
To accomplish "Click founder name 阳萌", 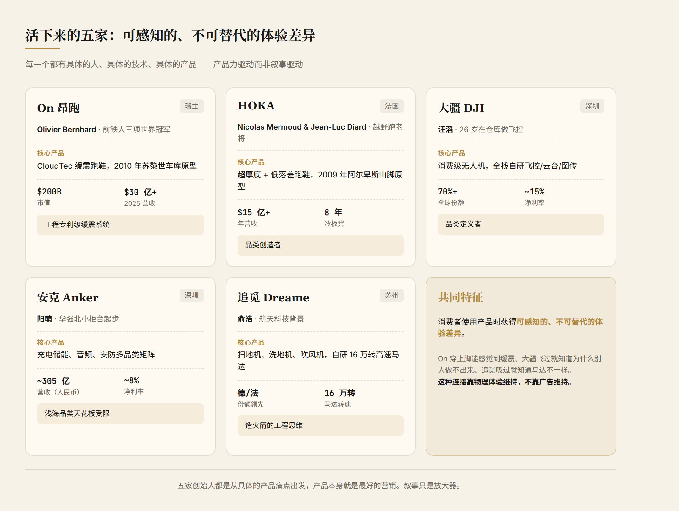I will pos(44,319).
